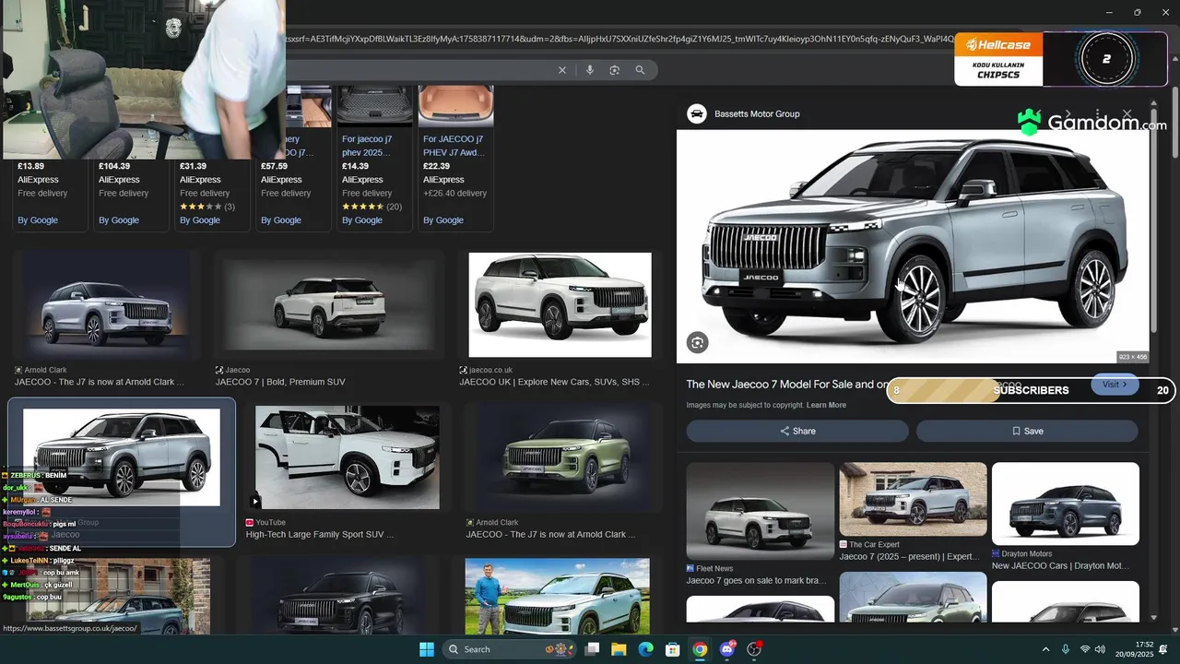Open 'The New Jaecoo 7 Model For Sale' title
Image resolution: width=1180 pixels, height=664 pixels.
pyautogui.click(x=786, y=385)
